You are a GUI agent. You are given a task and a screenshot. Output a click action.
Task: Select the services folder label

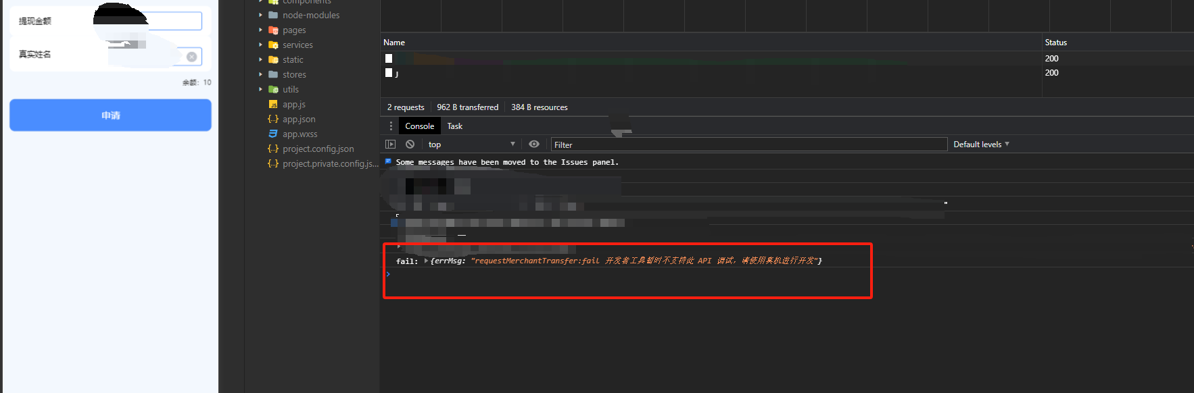click(297, 45)
